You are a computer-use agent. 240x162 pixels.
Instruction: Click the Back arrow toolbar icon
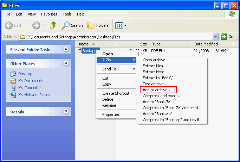tap(9, 25)
